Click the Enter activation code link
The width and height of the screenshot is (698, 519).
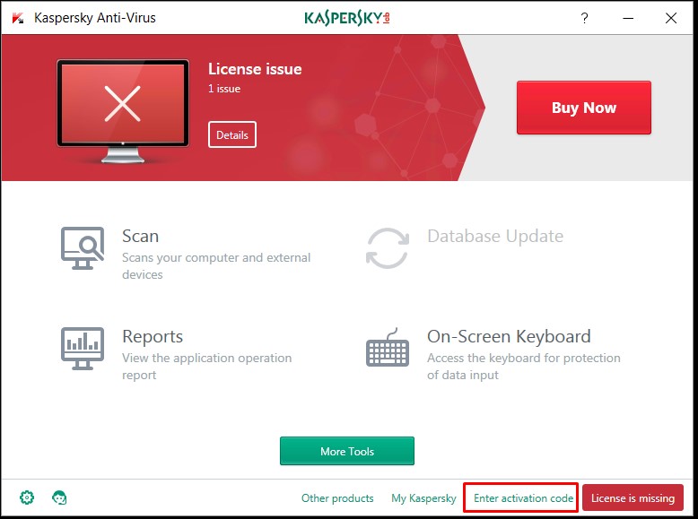[523, 498]
